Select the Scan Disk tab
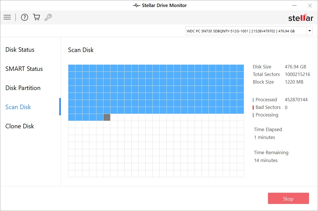Image resolution: width=318 pixels, height=211 pixels. (x=18, y=107)
